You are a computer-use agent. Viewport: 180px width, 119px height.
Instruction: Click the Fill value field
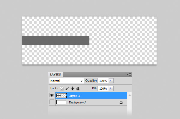tap(103, 88)
